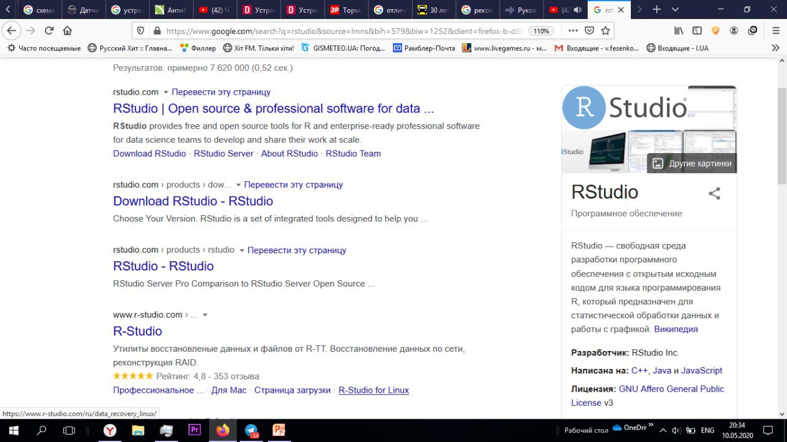Show more bookmarks chevron

(775, 48)
